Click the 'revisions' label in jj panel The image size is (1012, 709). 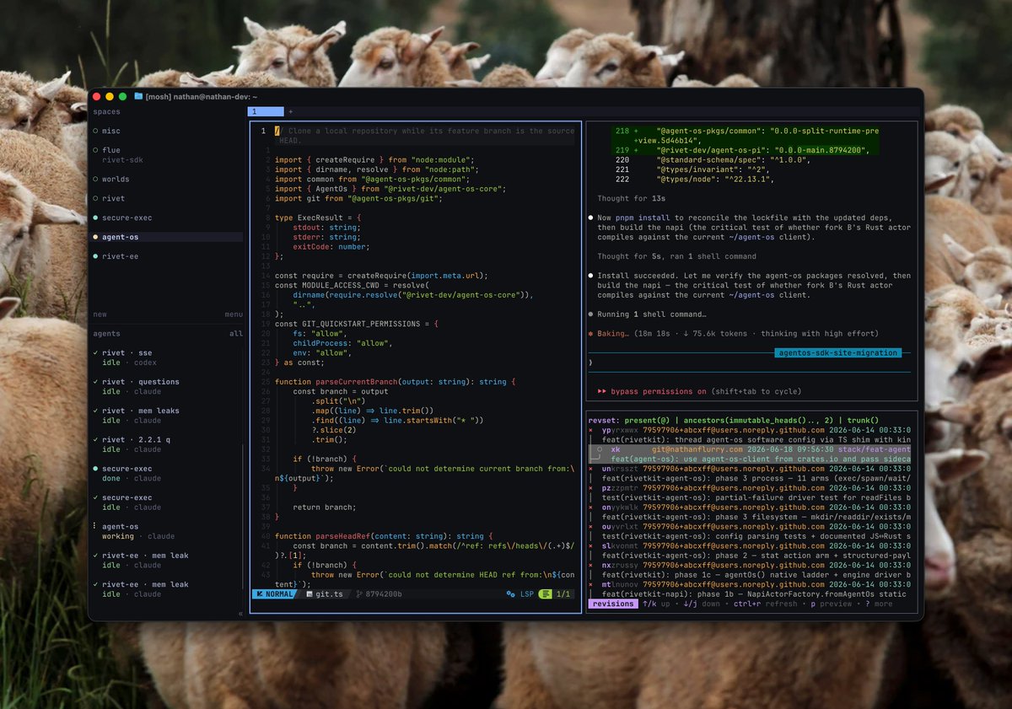[613, 604]
